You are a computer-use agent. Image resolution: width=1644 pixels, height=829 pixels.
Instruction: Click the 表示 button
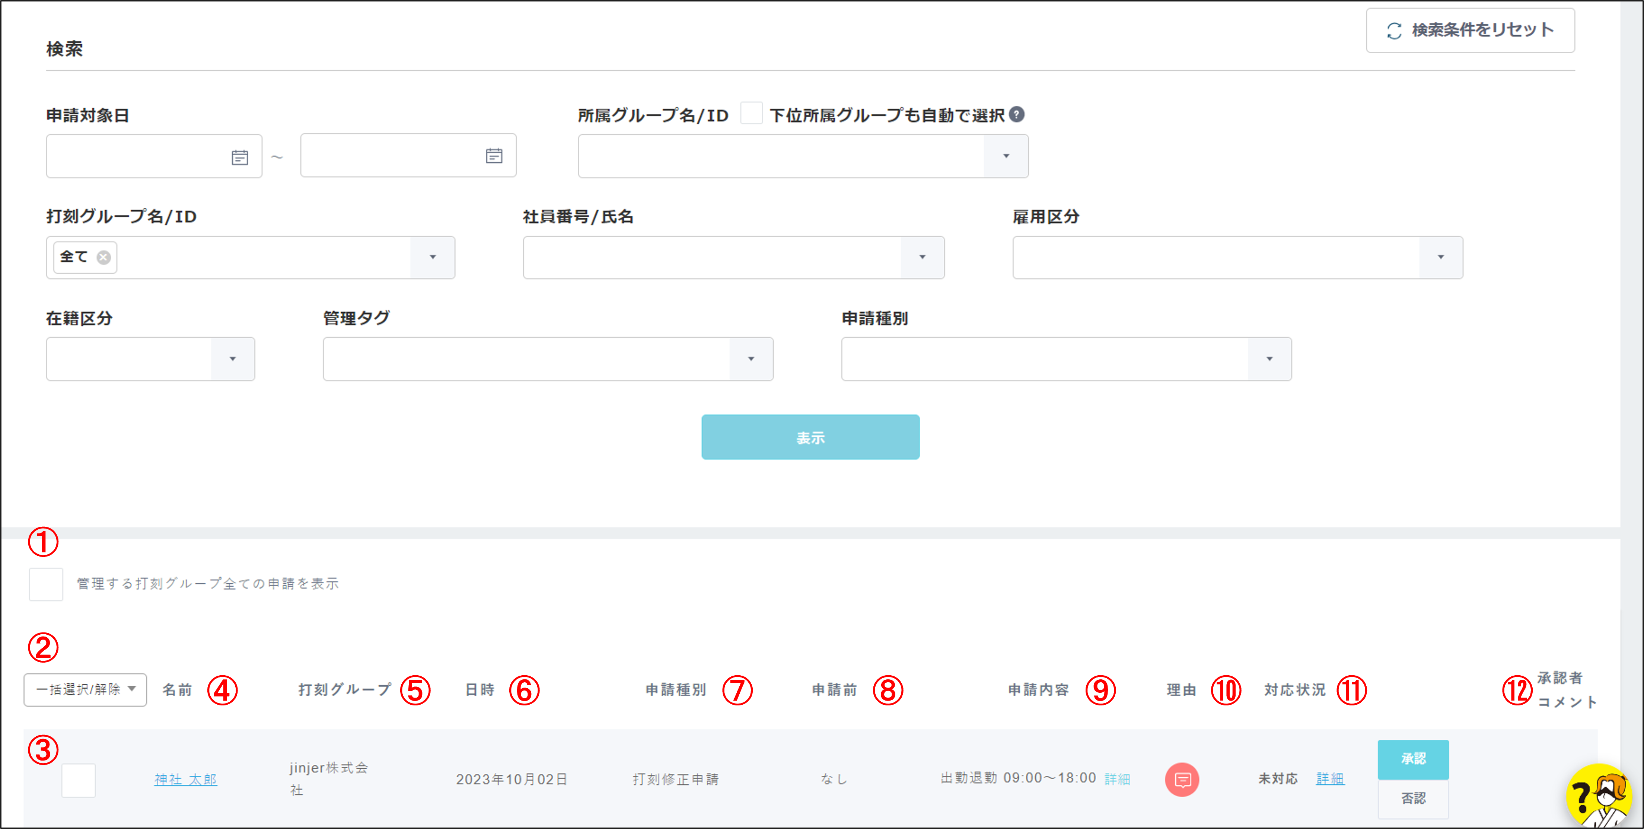point(810,437)
